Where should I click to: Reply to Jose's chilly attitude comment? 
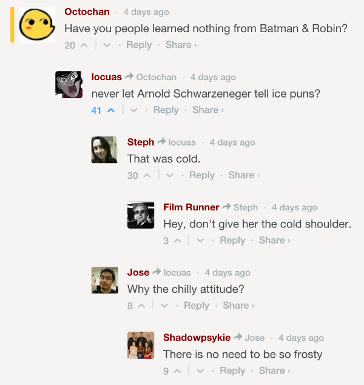(x=197, y=306)
